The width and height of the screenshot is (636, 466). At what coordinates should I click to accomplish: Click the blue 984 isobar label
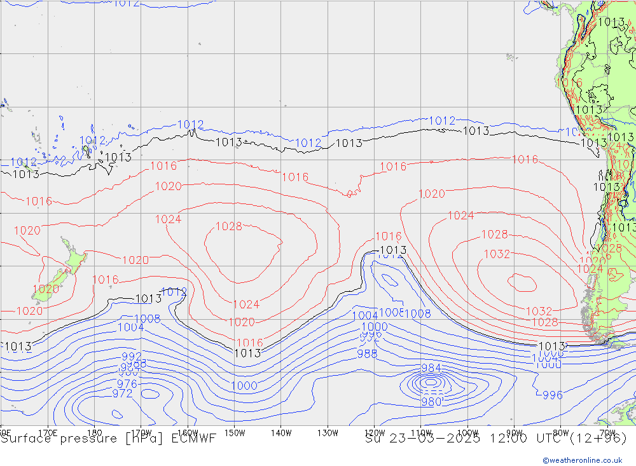click(x=431, y=368)
